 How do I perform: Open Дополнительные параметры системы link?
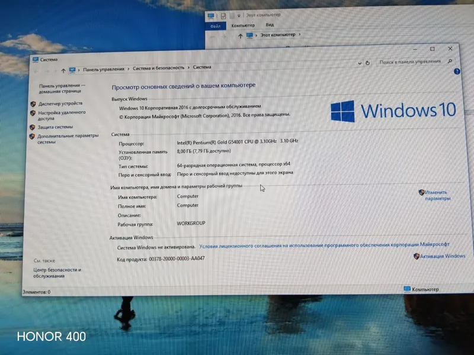pyautogui.click(x=68, y=138)
